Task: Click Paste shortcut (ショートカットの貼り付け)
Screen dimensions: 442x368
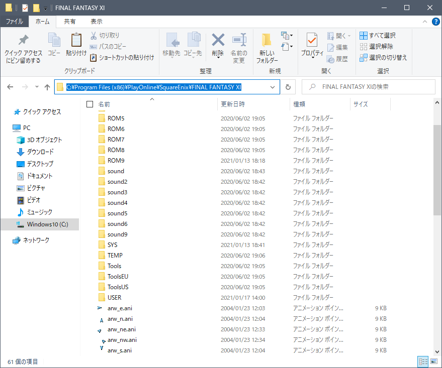Action: tap(122, 58)
